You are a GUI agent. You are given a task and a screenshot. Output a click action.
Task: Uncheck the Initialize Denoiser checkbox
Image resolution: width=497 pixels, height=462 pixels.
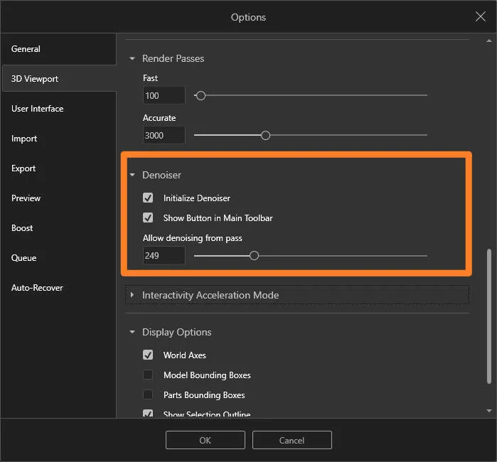[x=148, y=198]
